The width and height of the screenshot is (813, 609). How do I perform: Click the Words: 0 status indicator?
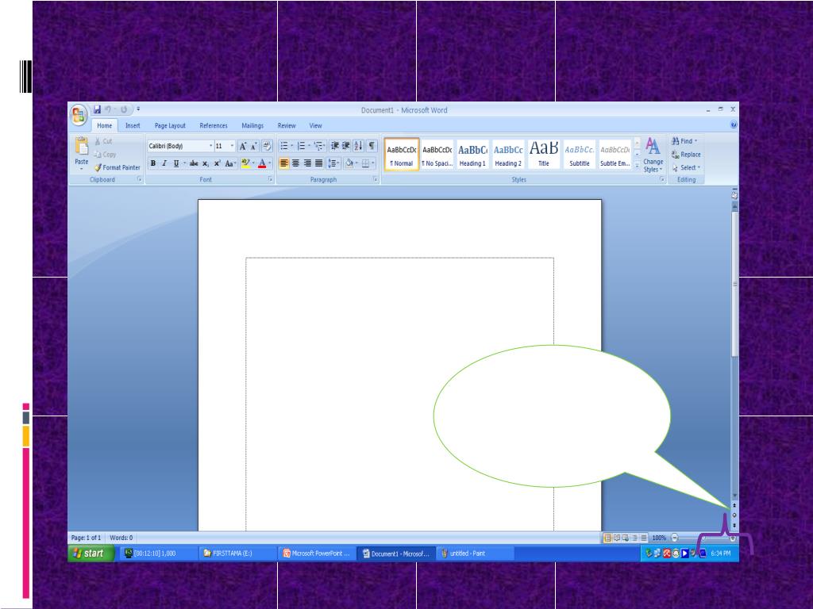[x=121, y=538]
